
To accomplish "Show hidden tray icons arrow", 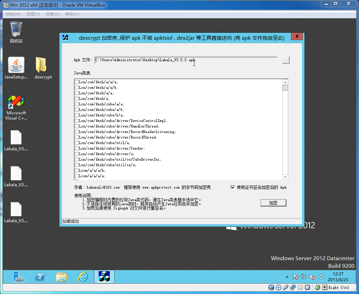I will click(x=287, y=277).
